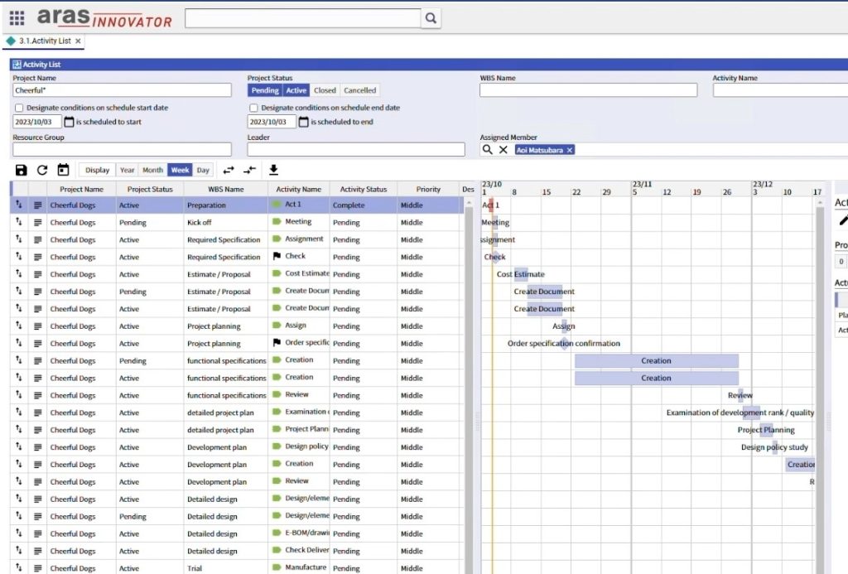Click the Save icon in the toolbar
Viewport: 848px width, 574px height.
point(21,170)
